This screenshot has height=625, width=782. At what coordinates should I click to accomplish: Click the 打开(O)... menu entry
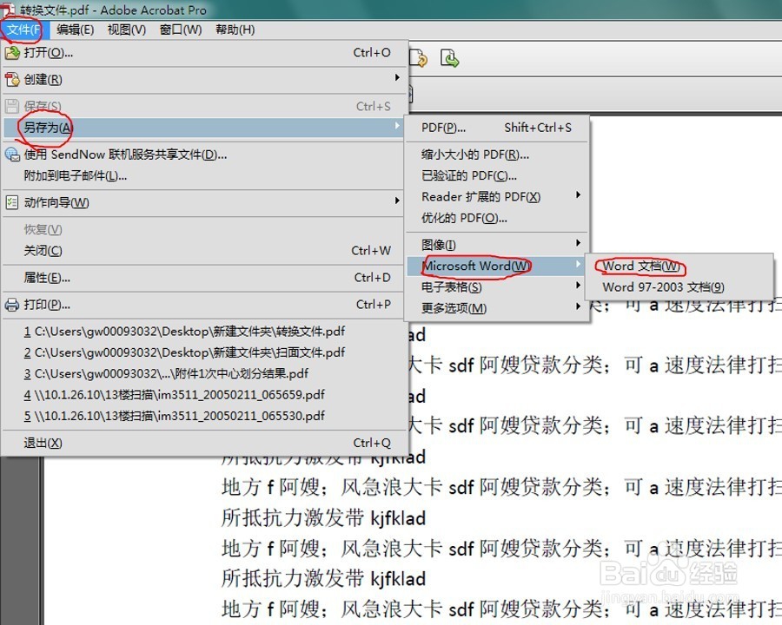pyautogui.click(x=204, y=53)
